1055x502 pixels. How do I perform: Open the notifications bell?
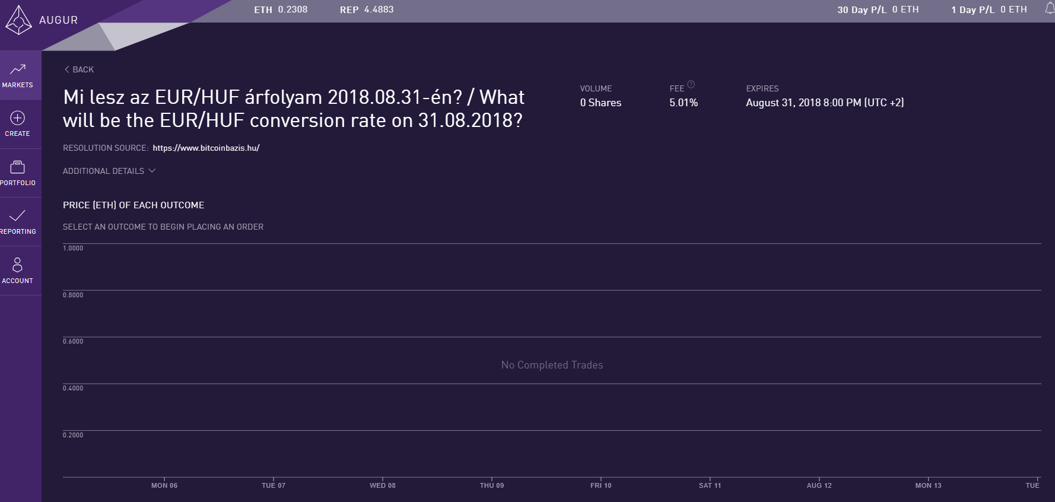pos(1049,8)
